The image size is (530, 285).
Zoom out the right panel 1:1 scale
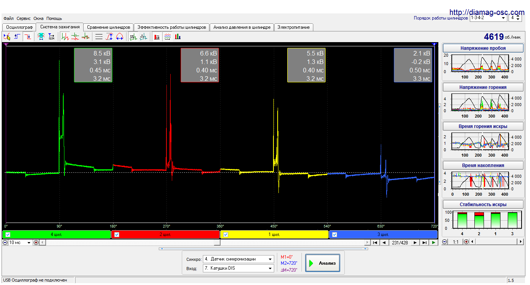pos(444,242)
